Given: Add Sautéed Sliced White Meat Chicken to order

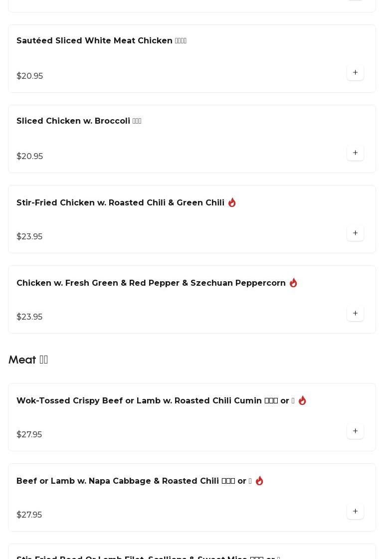Looking at the screenshot, I should point(355,72).
